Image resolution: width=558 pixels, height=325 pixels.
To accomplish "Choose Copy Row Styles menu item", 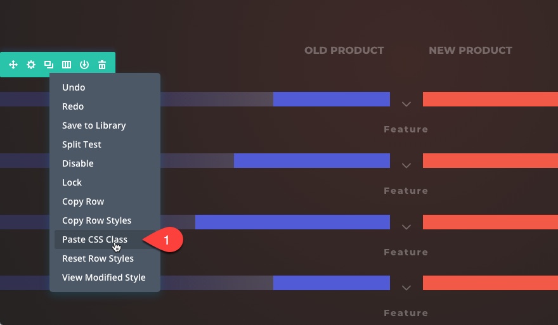I will point(96,220).
